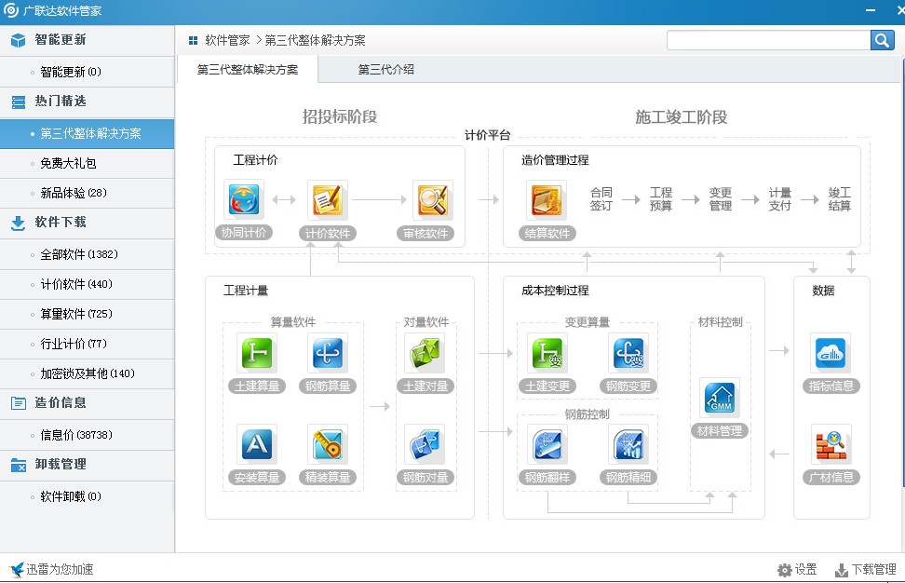Click the search input field
Viewport: 905px width, 583px height.
(x=768, y=40)
